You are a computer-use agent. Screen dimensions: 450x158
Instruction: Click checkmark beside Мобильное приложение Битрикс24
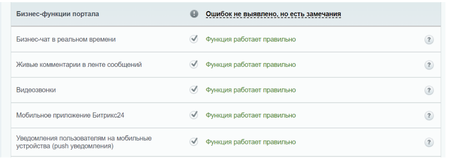tap(194, 115)
